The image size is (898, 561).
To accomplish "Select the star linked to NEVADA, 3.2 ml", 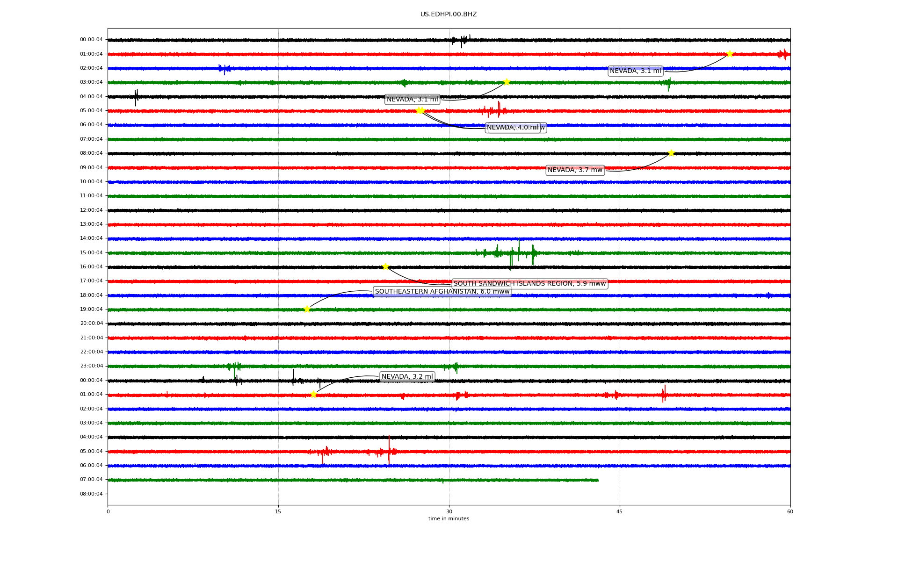I will pyautogui.click(x=313, y=394).
